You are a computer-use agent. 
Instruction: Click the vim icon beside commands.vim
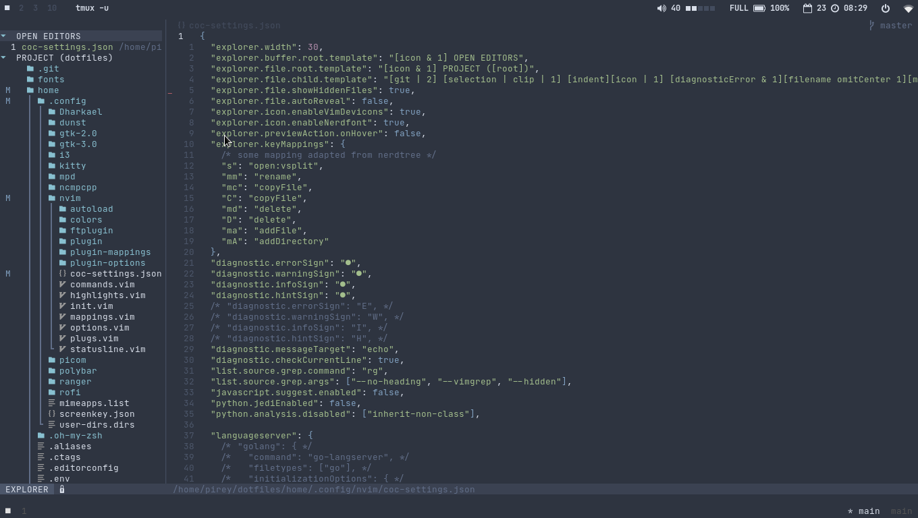click(63, 285)
